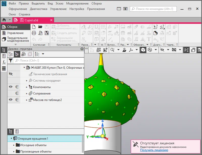Select wireframe display cube icon
Viewport: 202px width, 155px height.
coord(150,50)
